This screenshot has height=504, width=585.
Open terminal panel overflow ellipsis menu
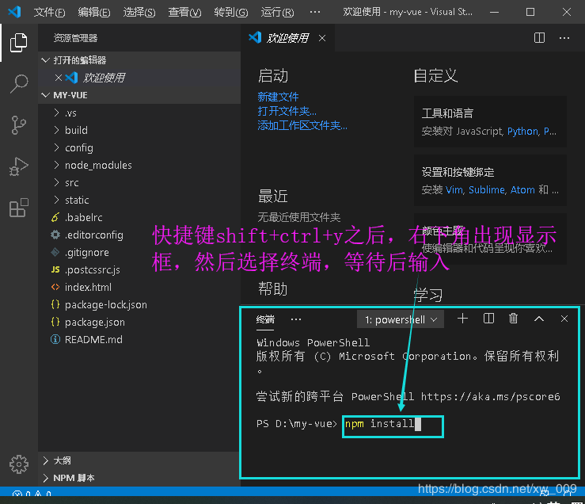(296, 319)
